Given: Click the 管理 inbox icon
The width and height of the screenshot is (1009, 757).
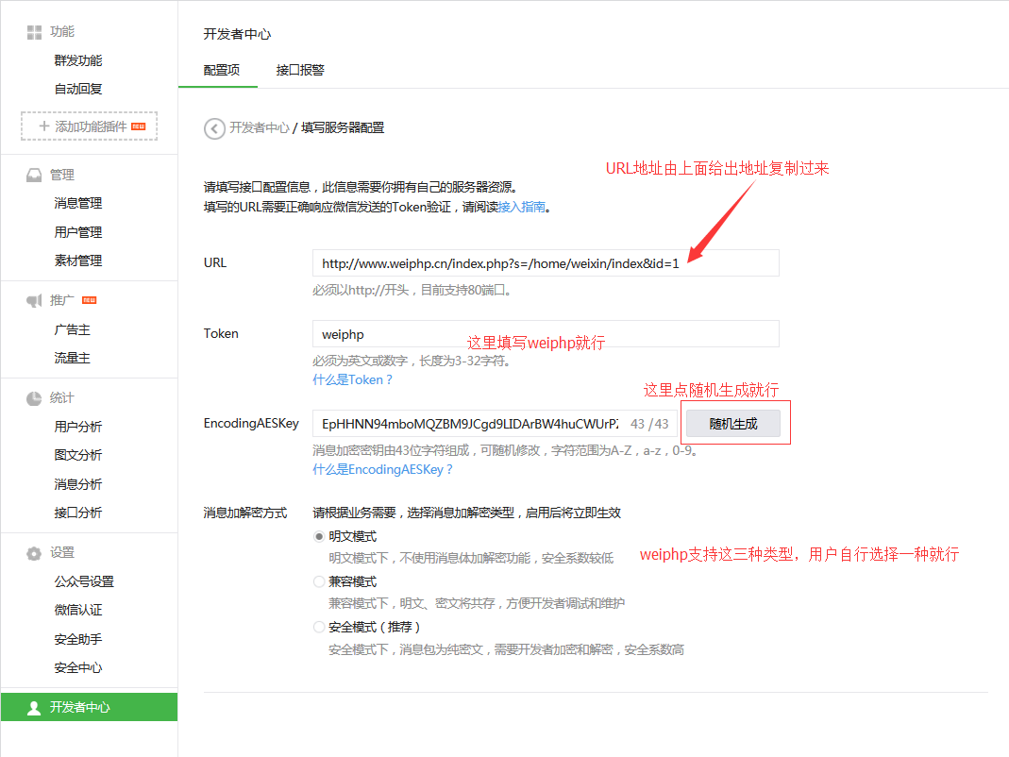Looking at the screenshot, I should pos(34,176).
